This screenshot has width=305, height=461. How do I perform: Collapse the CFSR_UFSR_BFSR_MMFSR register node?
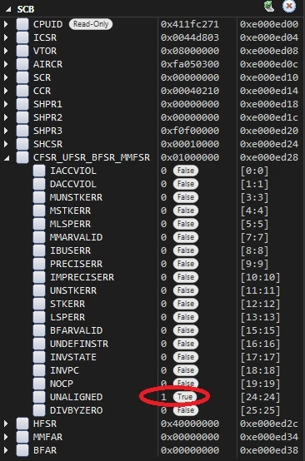[x=7, y=158]
